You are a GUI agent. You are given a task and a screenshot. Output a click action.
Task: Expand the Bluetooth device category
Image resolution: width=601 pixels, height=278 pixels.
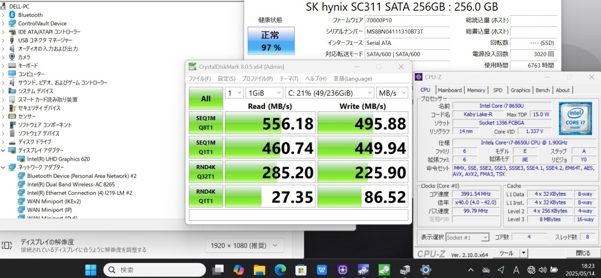point(4,15)
